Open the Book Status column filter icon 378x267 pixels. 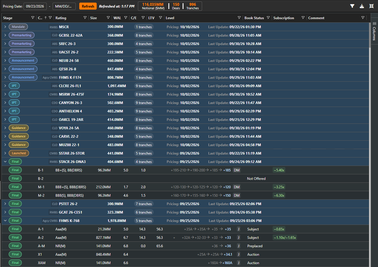point(268,18)
